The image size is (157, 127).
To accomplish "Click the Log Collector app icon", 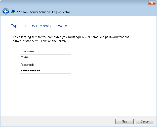I will click(13, 12).
